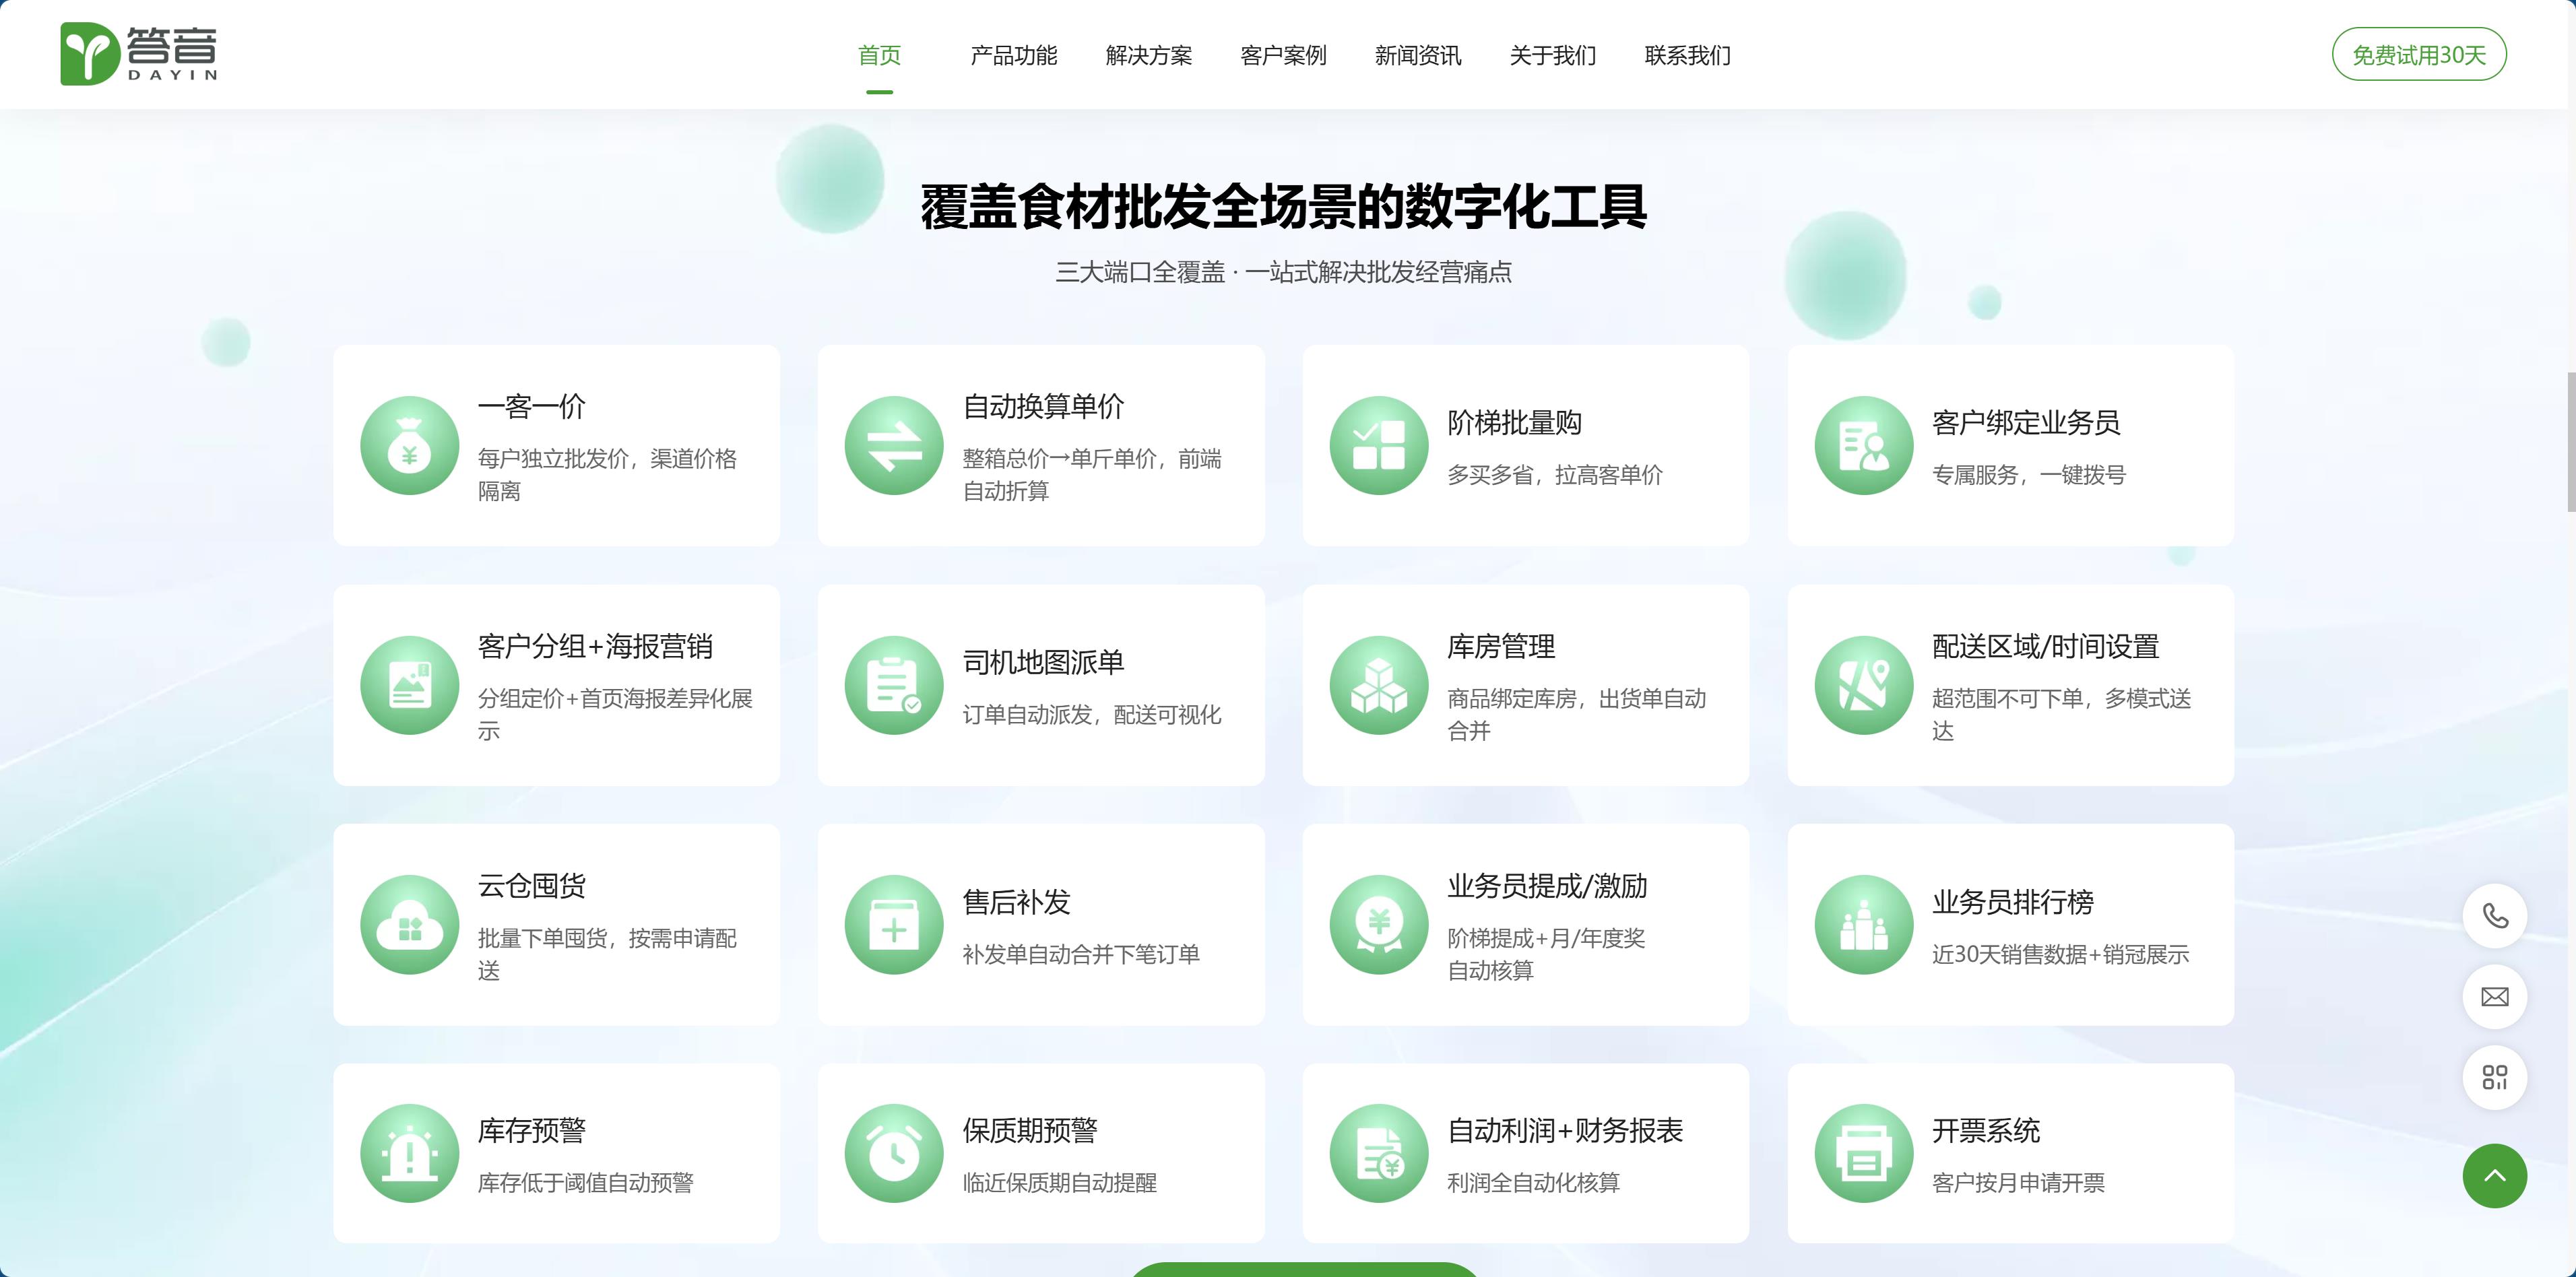Click the 业务员提成/激励 medal icon
This screenshot has height=1277, width=2576.
tap(1379, 925)
